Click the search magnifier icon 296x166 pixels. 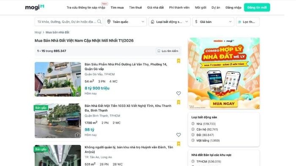tap(99, 21)
